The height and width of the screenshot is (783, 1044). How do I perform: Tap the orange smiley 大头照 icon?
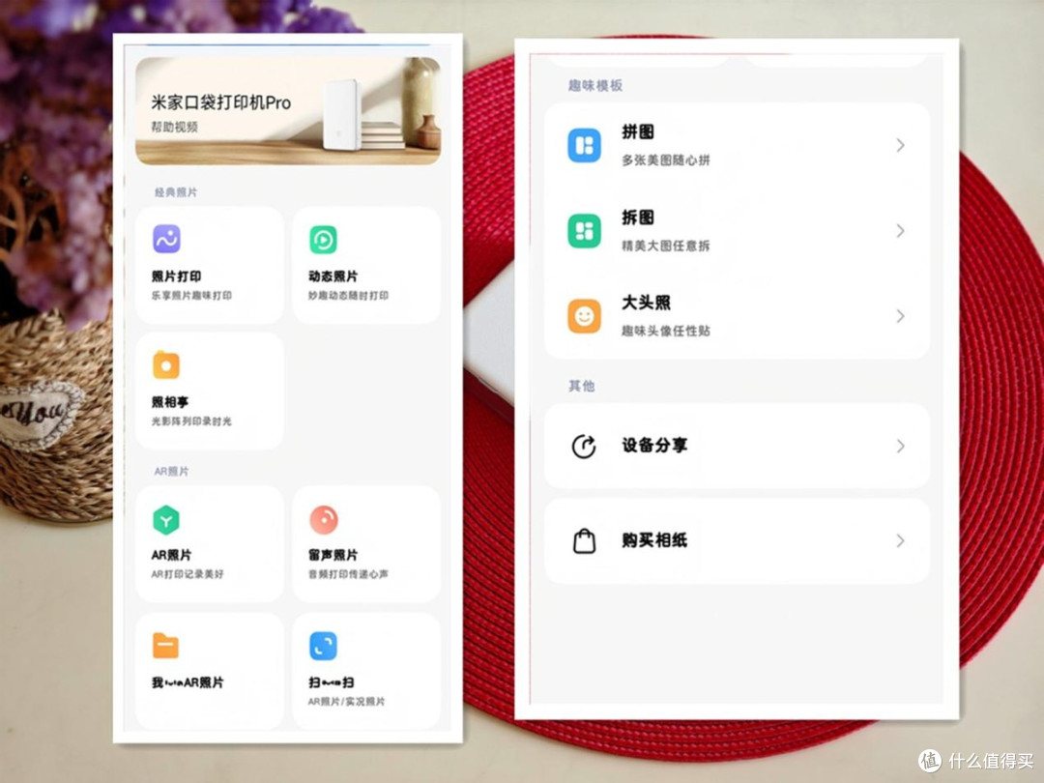coord(584,316)
